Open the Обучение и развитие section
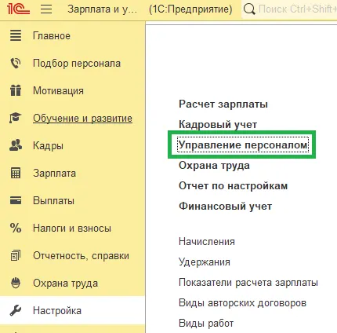The height and width of the screenshot is (333, 337). pyautogui.click(x=82, y=119)
